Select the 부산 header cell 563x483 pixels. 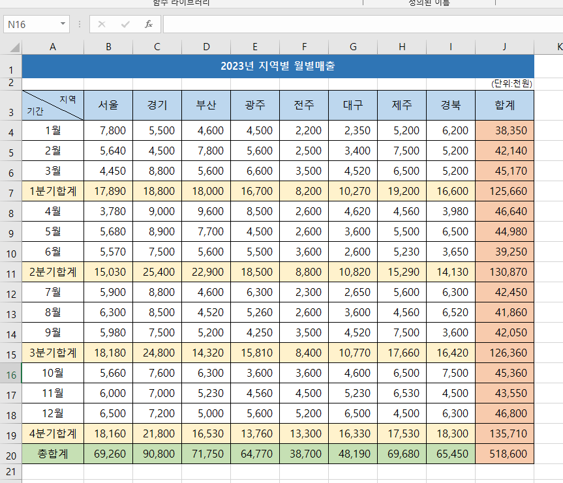(x=206, y=105)
